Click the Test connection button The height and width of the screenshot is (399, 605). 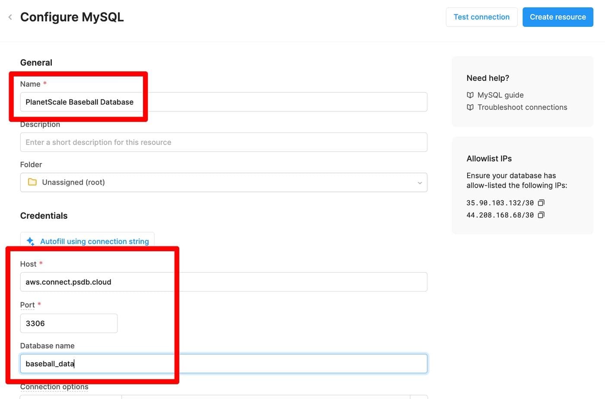481,17
